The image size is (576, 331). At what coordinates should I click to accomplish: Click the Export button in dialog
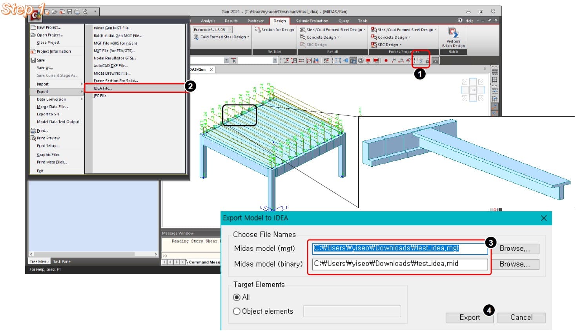pyautogui.click(x=469, y=318)
